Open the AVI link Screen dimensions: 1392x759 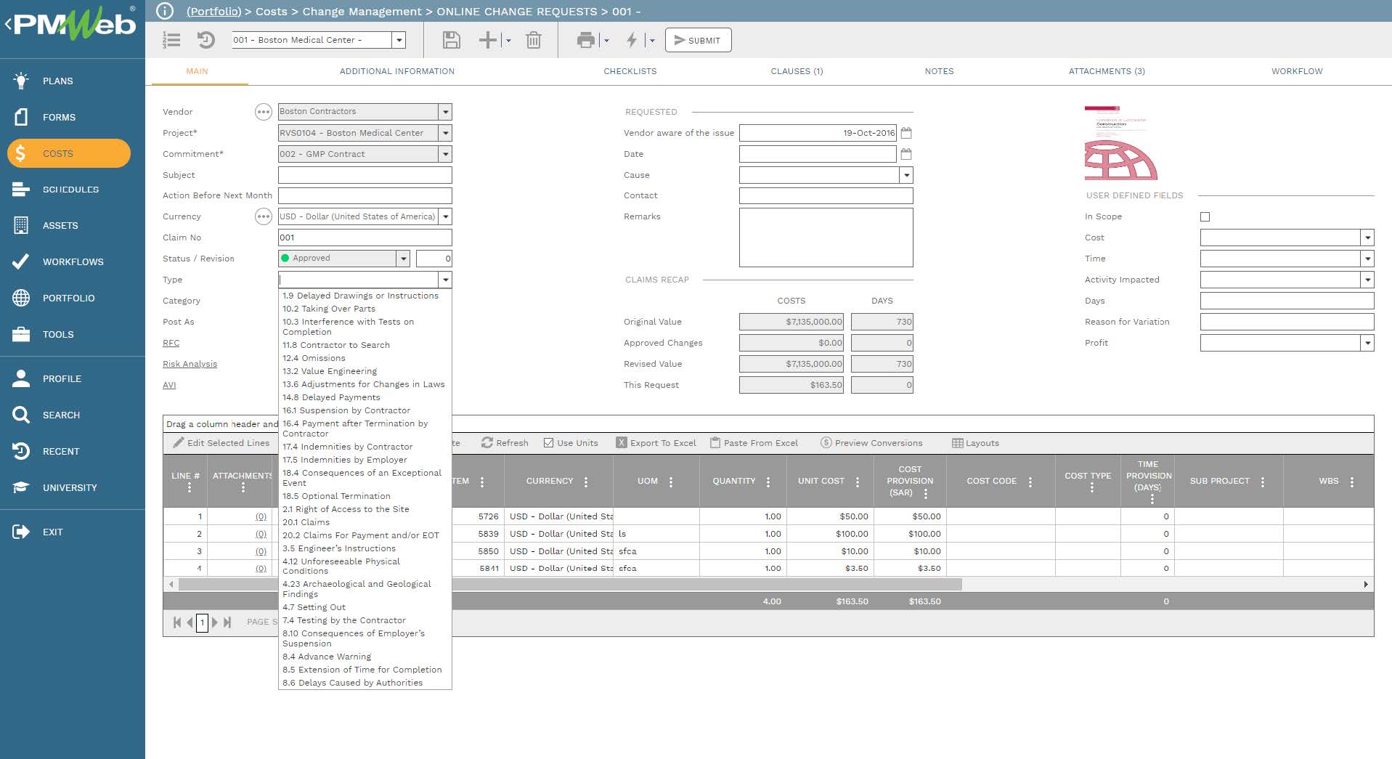pyautogui.click(x=169, y=385)
